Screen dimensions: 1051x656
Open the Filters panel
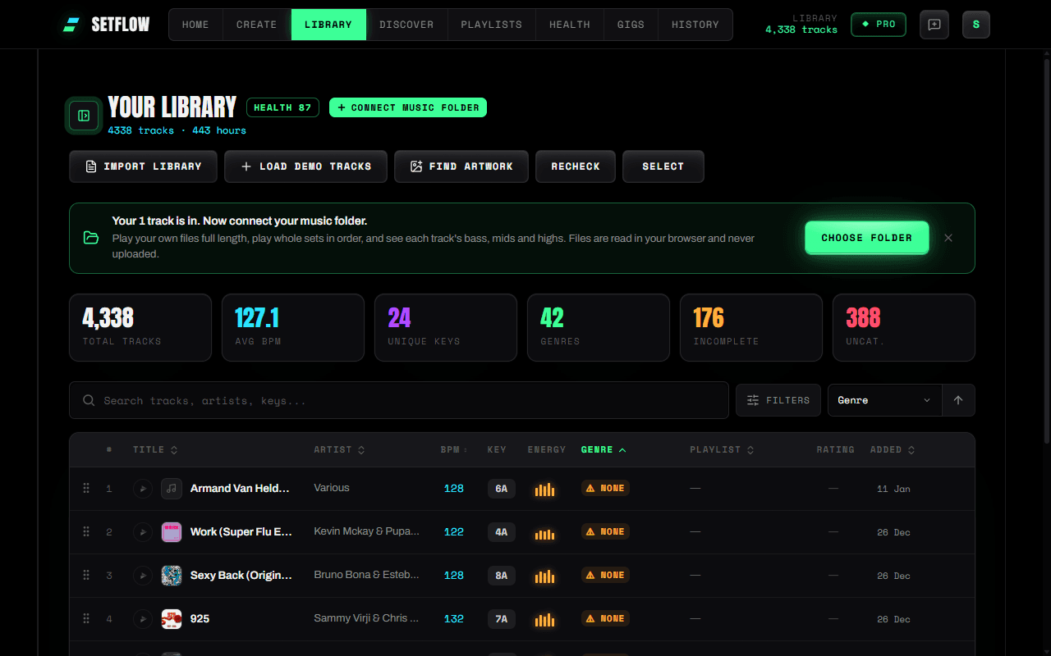pyautogui.click(x=778, y=400)
